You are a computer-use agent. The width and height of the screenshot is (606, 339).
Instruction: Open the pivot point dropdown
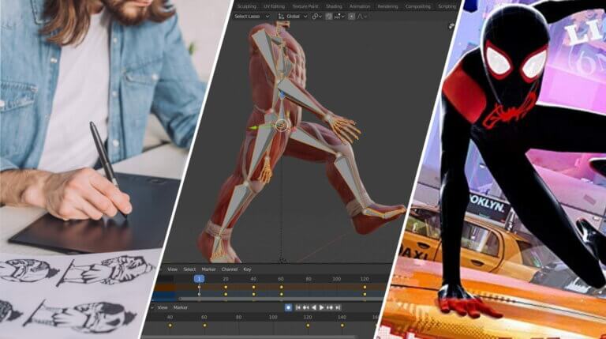[x=317, y=17]
